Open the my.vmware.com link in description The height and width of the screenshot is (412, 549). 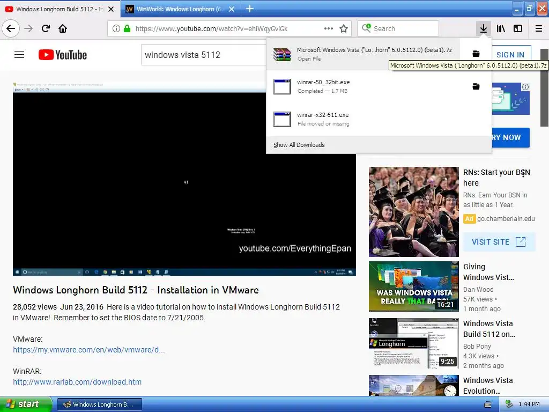click(x=88, y=350)
